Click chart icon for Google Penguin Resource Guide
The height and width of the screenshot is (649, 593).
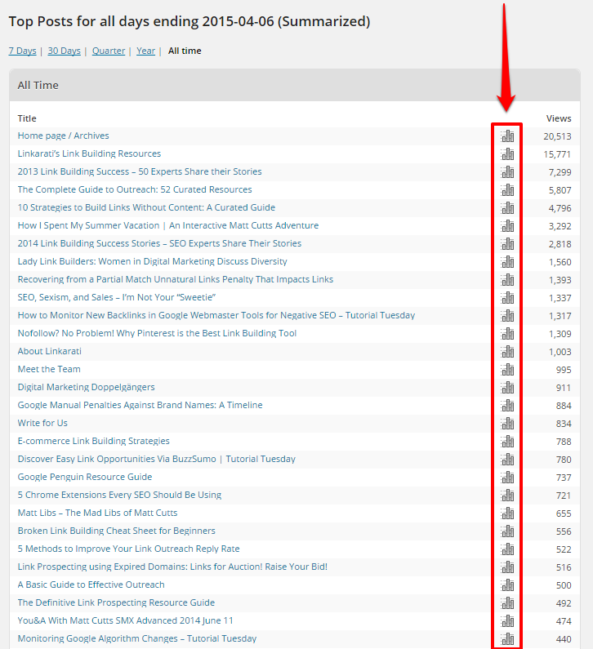[x=507, y=478]
